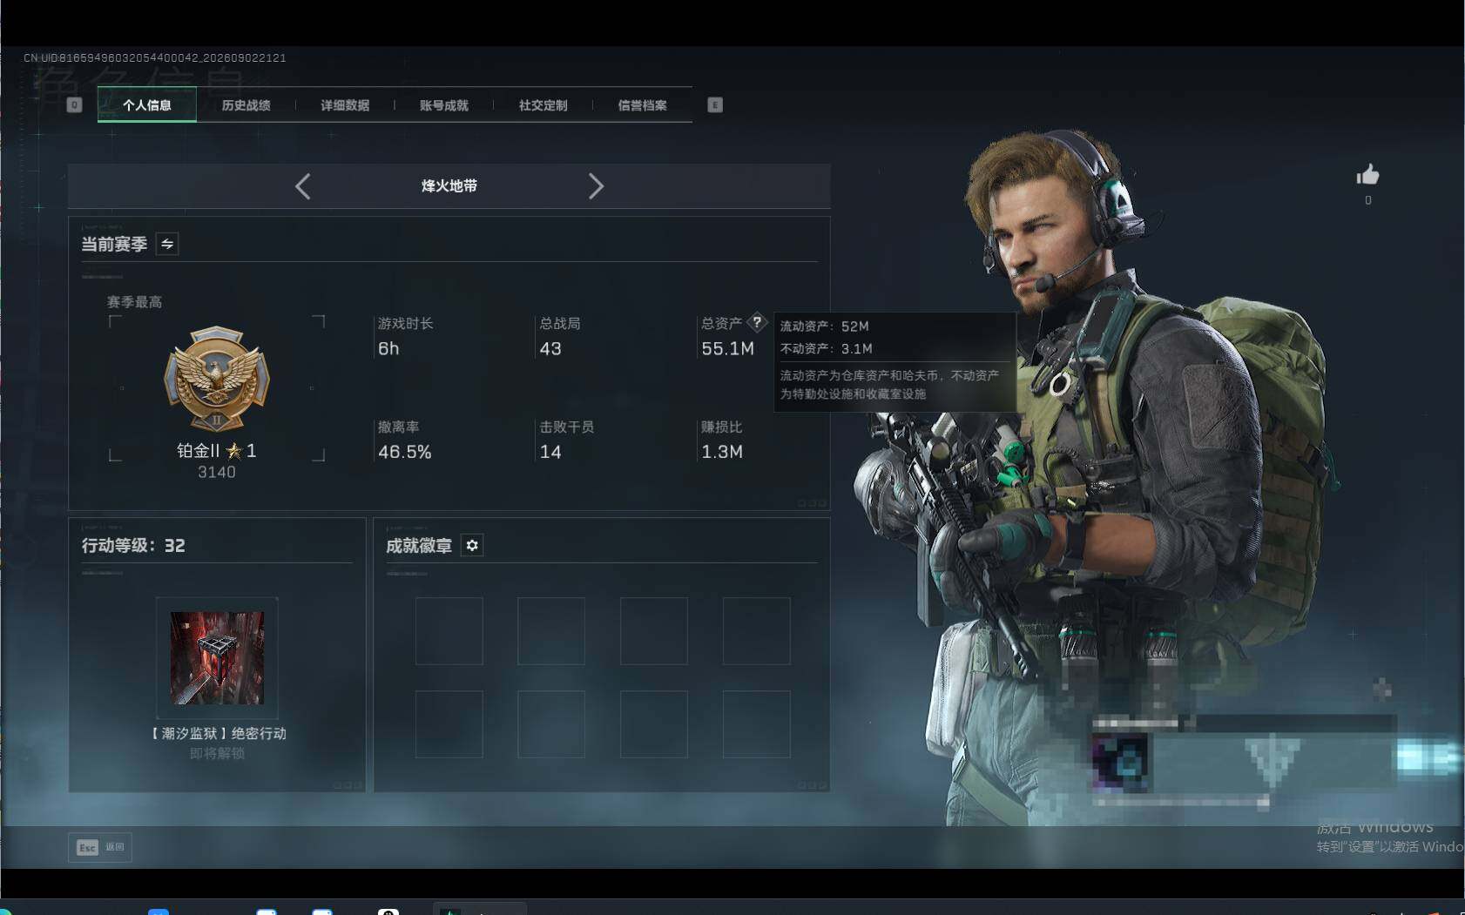Go to the previous mode with left chevron
The width and height of the screenshot is (1465, 915).
(x=302, y=186)
